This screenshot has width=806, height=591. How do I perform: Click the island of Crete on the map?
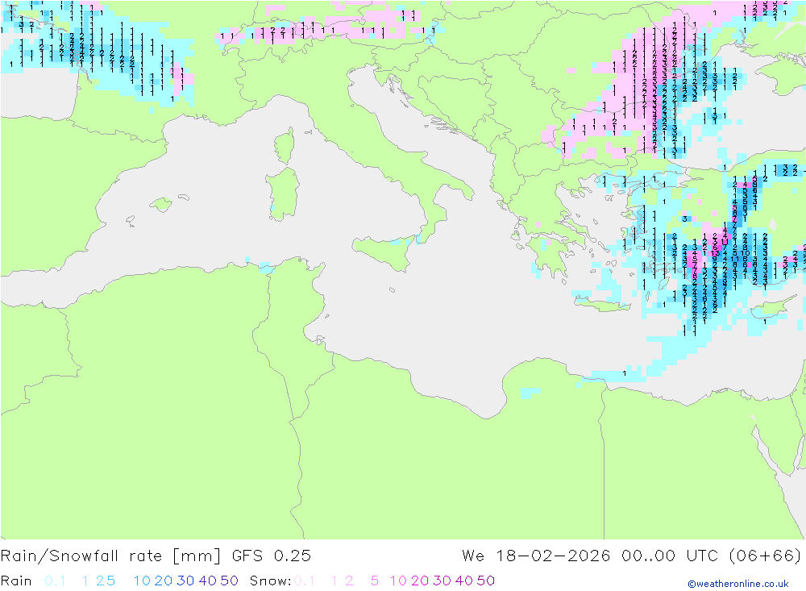pyautogui.click(x=601, y=305)
